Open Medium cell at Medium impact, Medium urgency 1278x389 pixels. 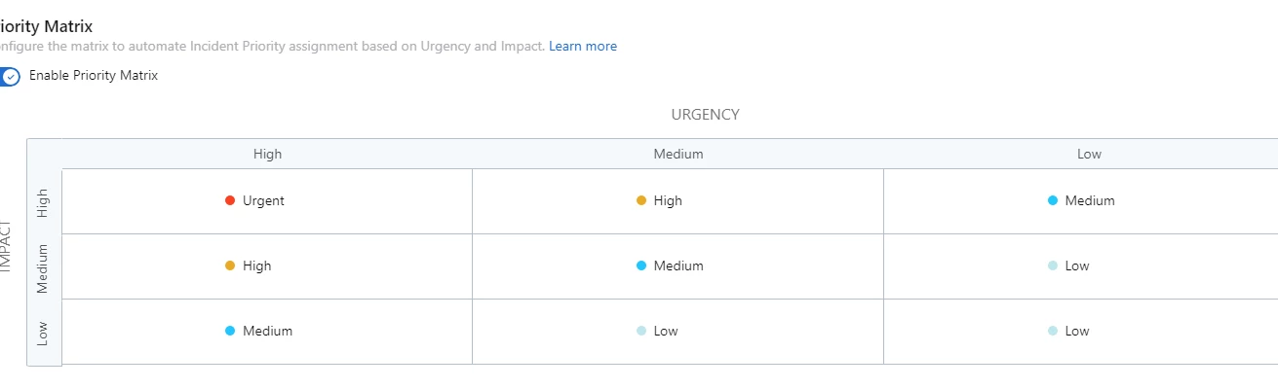pyautogui.click(x=678, y=266)
